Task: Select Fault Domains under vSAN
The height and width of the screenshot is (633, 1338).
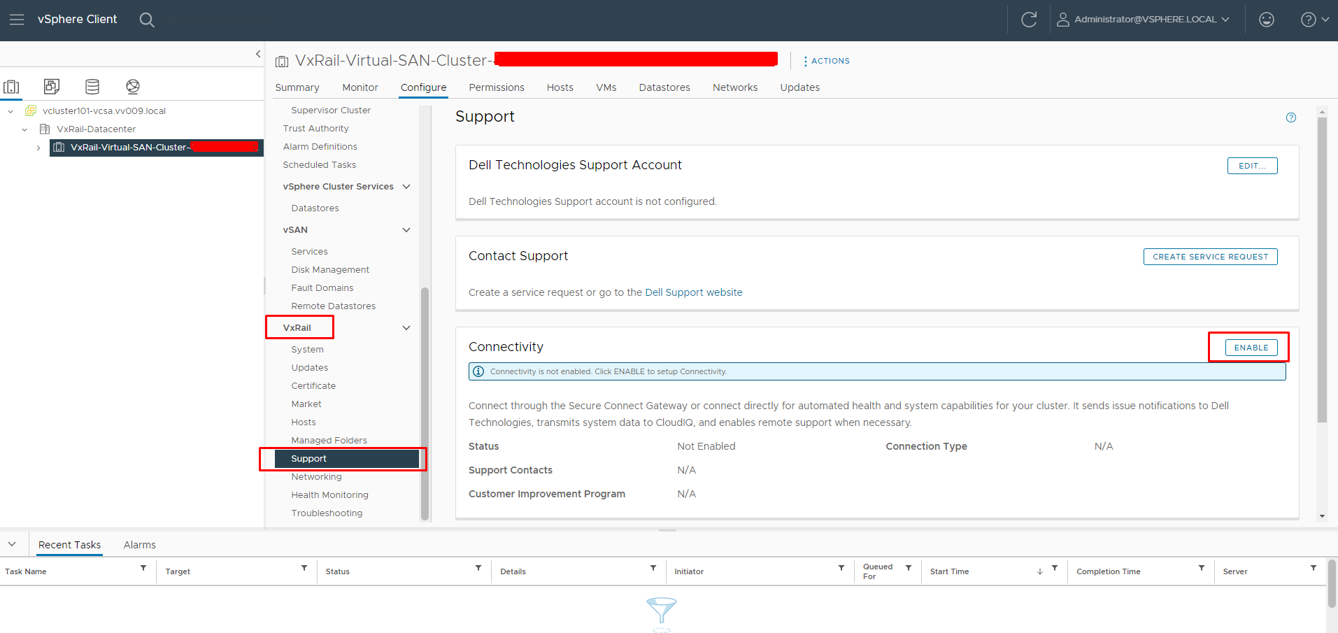Action: [x=322, y=288]
